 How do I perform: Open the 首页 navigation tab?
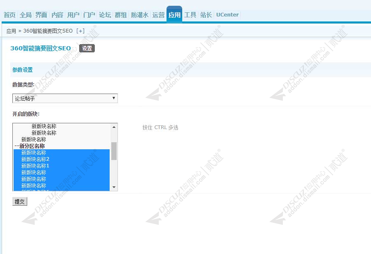(10, 15)
